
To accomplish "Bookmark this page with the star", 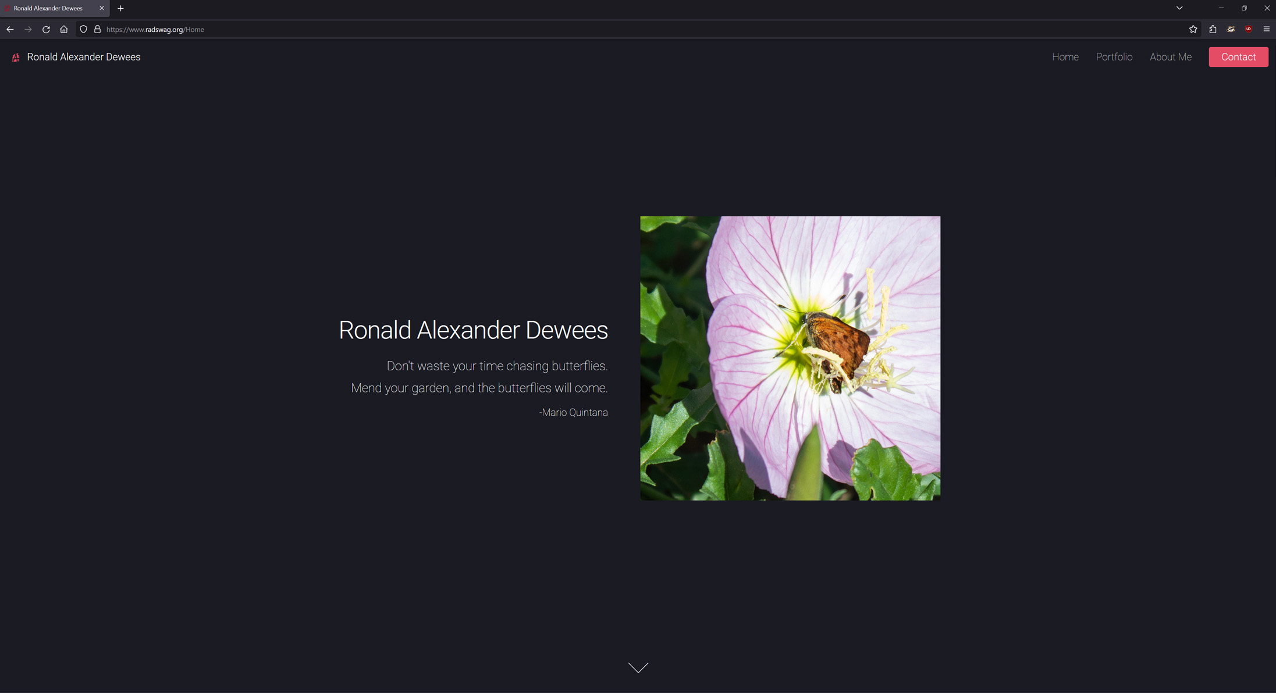I will coord(1193,30).
